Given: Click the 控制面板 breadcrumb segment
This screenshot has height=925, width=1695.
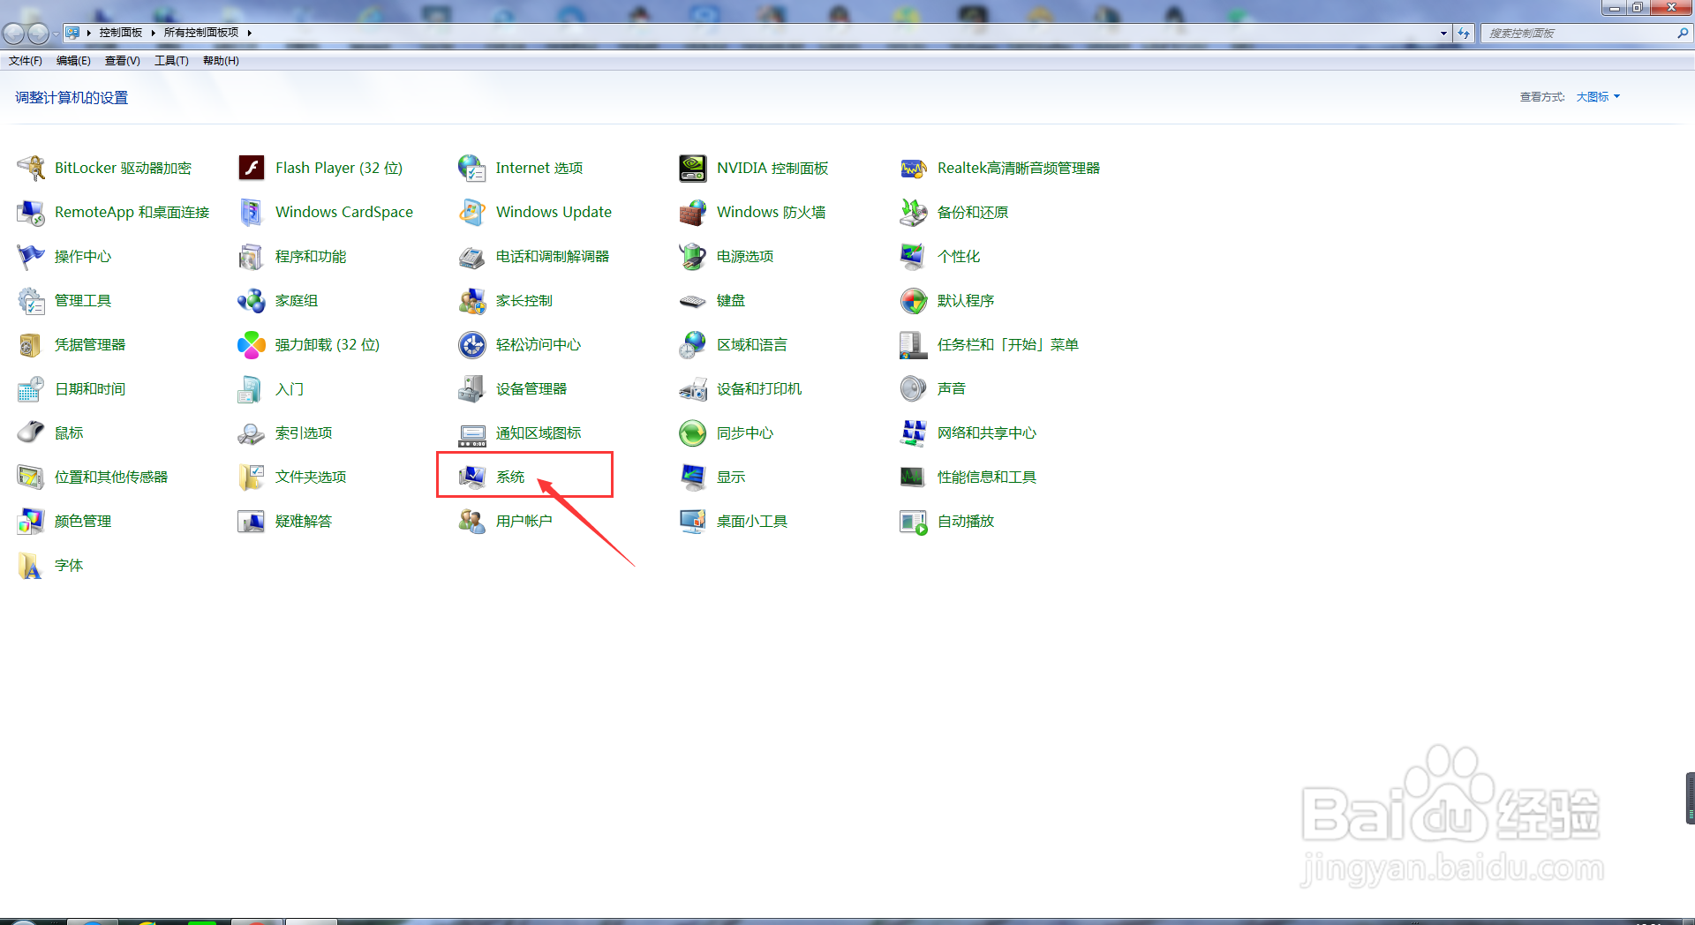Looking at the screenshot, I should click(121, 33).
